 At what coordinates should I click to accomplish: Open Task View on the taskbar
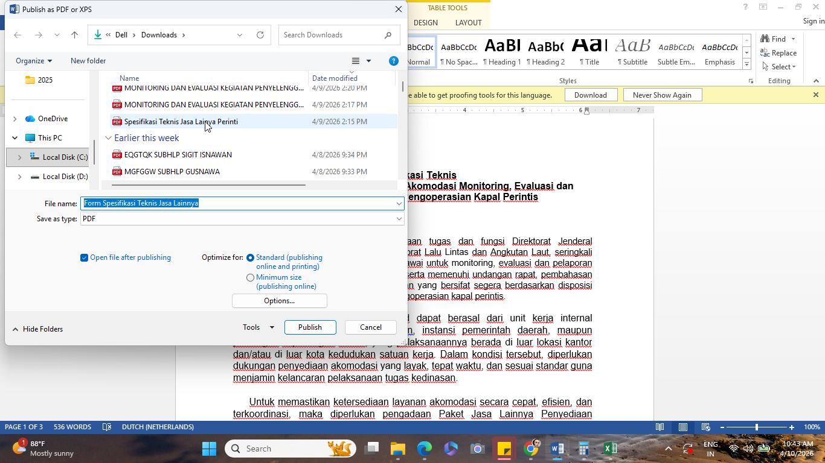tap(371, 449)
